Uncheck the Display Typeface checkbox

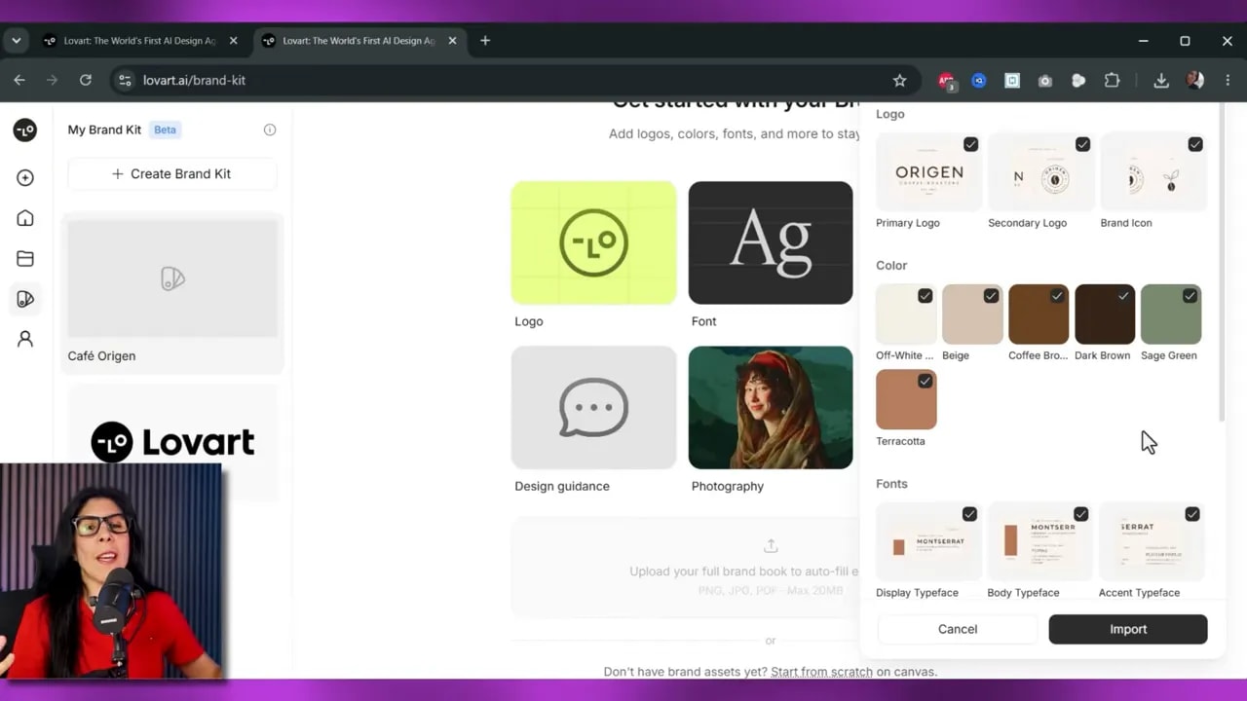point(969,514)
